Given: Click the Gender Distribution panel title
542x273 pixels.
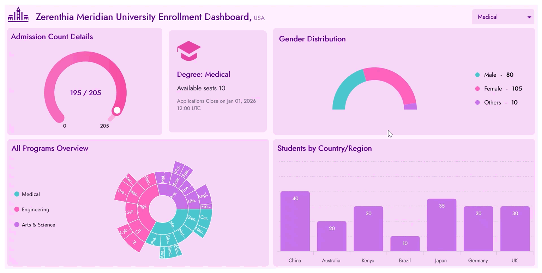Looking at the screenshot, I should click(312, 39).
